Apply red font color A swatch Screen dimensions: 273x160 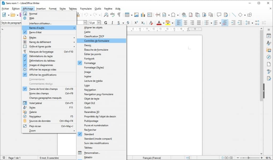(159, 23)
